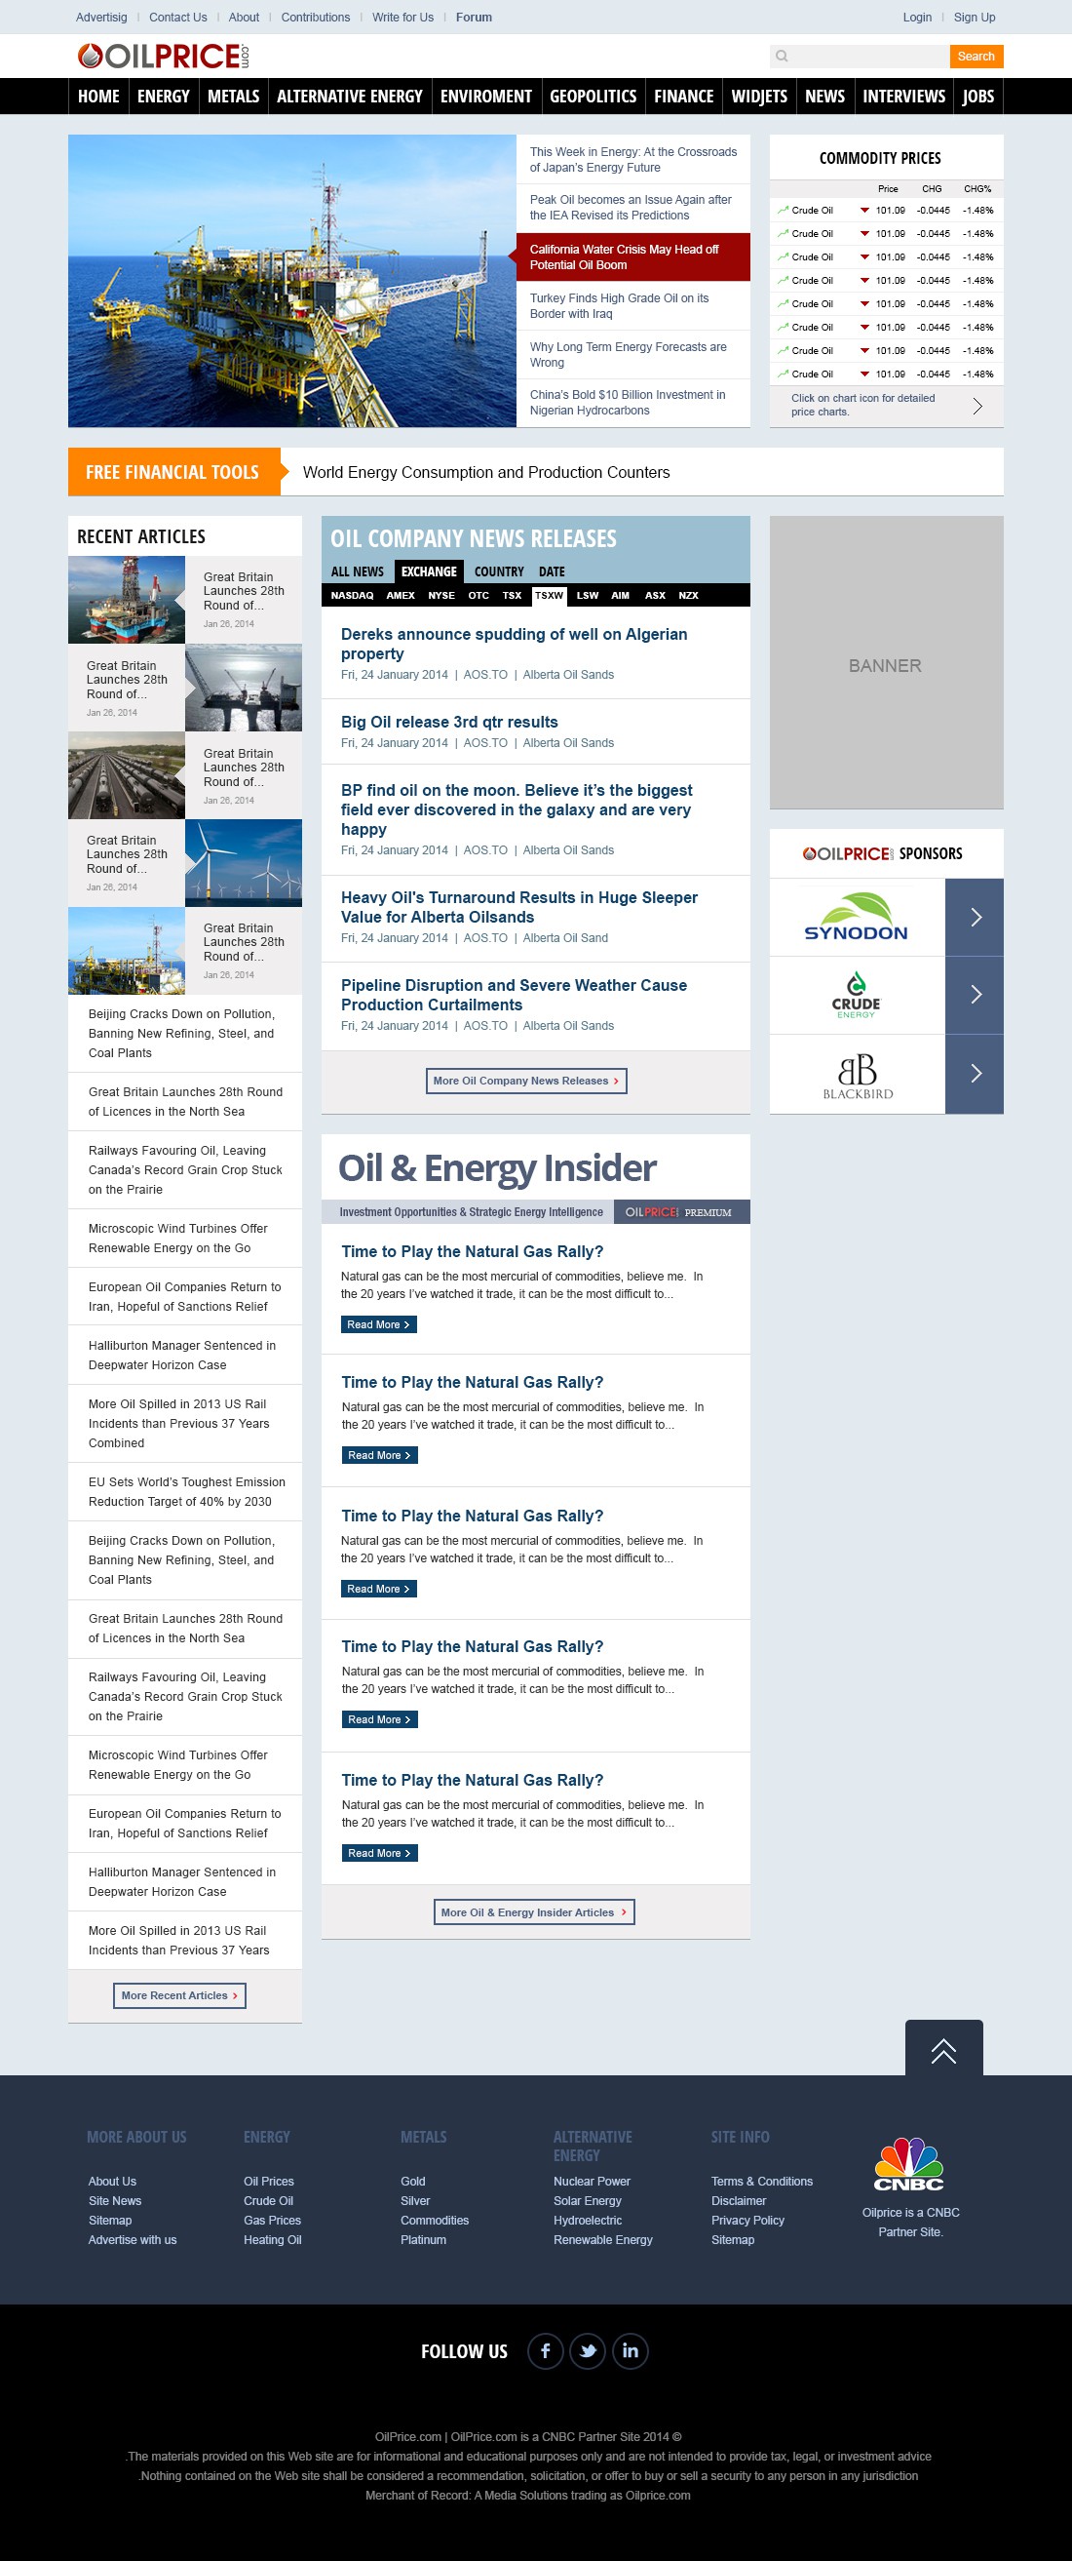Image resolution: width=1072 pixels, height=2561 pixels.
Task: Click the OilPrice.com logo in header
Action: tap(163, 57)
